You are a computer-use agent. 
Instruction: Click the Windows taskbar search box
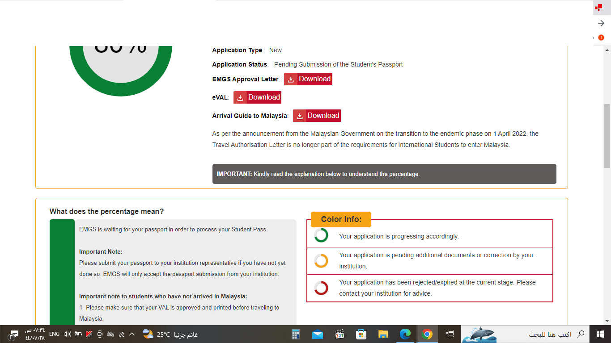coord(550,334)
